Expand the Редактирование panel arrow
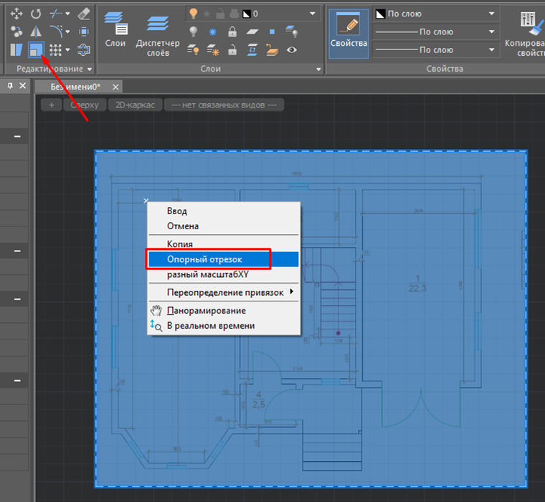545x502 pixels. tap(90, 69)
